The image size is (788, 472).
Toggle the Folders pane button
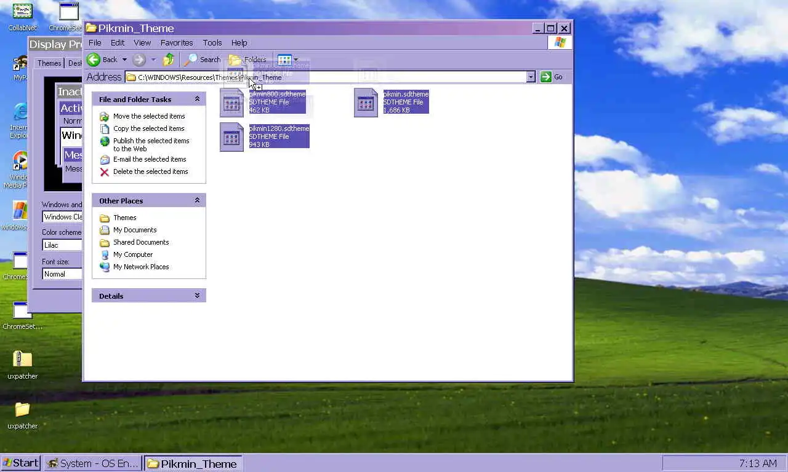coord(247,60)
